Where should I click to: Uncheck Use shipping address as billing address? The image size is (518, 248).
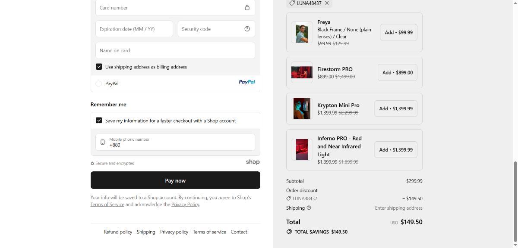99,67
